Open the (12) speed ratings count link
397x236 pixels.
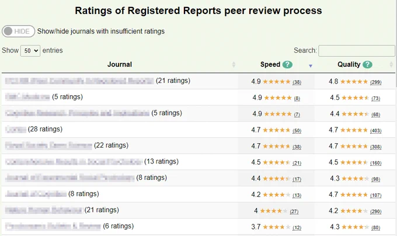[x=297, y=228]
